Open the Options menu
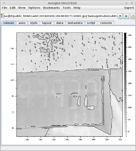The height and width of the screenshot is (151, 136). tap(34, 8)
